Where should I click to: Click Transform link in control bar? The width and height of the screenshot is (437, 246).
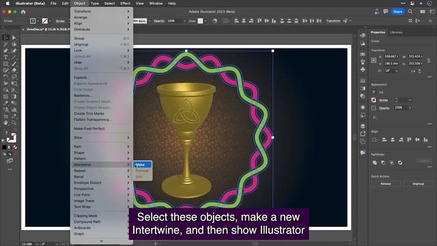pyautogui.click(x=333, y=21)
